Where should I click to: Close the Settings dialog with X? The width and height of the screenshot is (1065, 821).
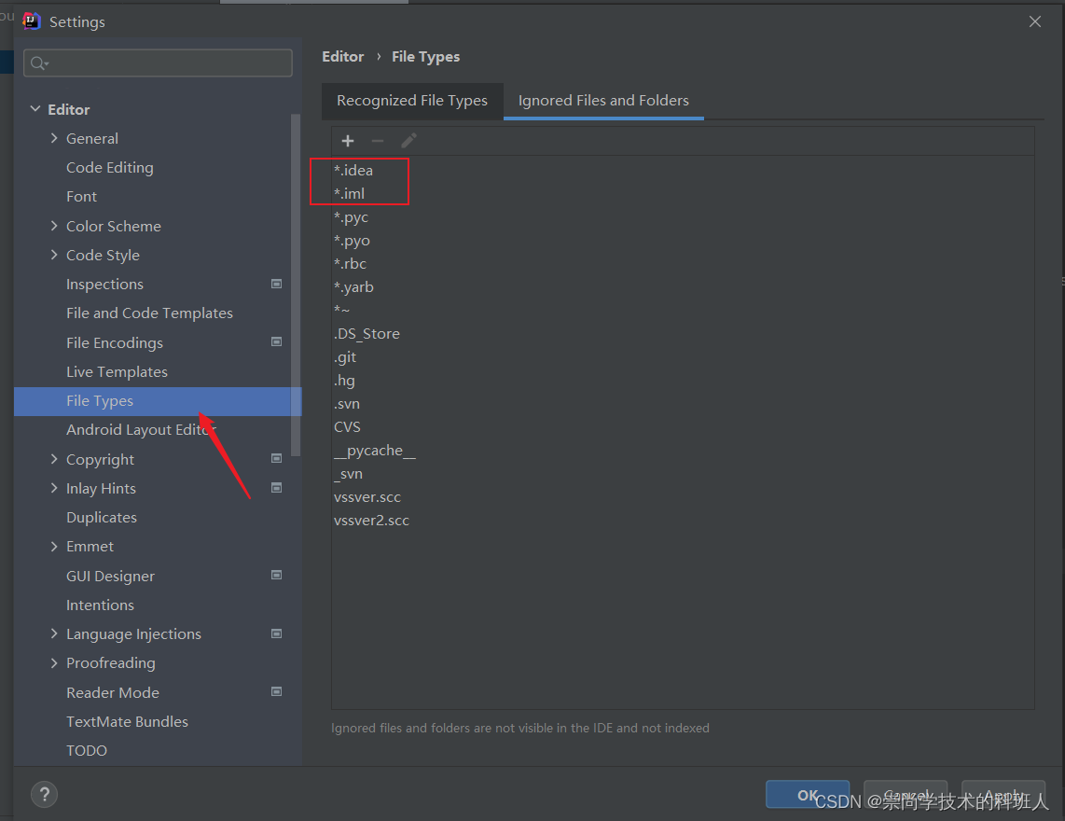click(x=1035, y=21)
